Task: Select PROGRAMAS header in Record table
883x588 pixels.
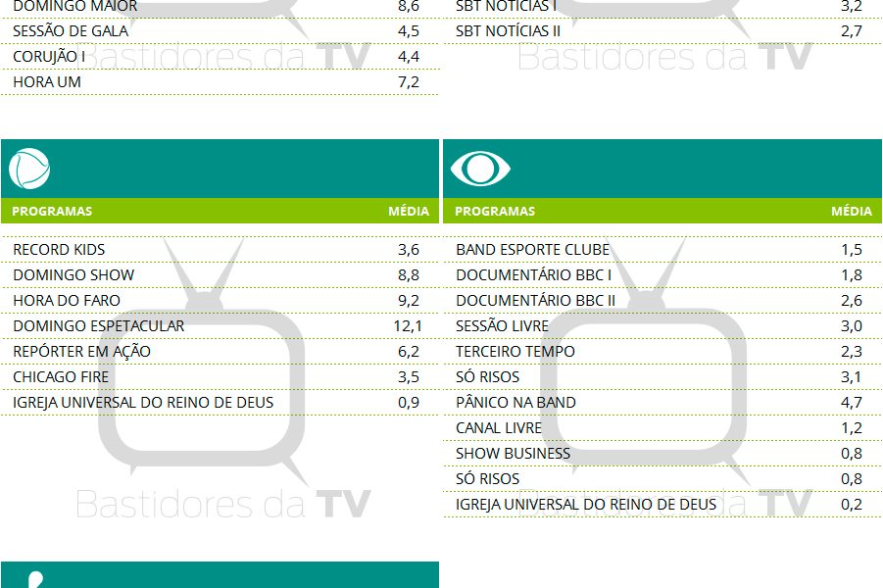Action: tap(53, 211)
